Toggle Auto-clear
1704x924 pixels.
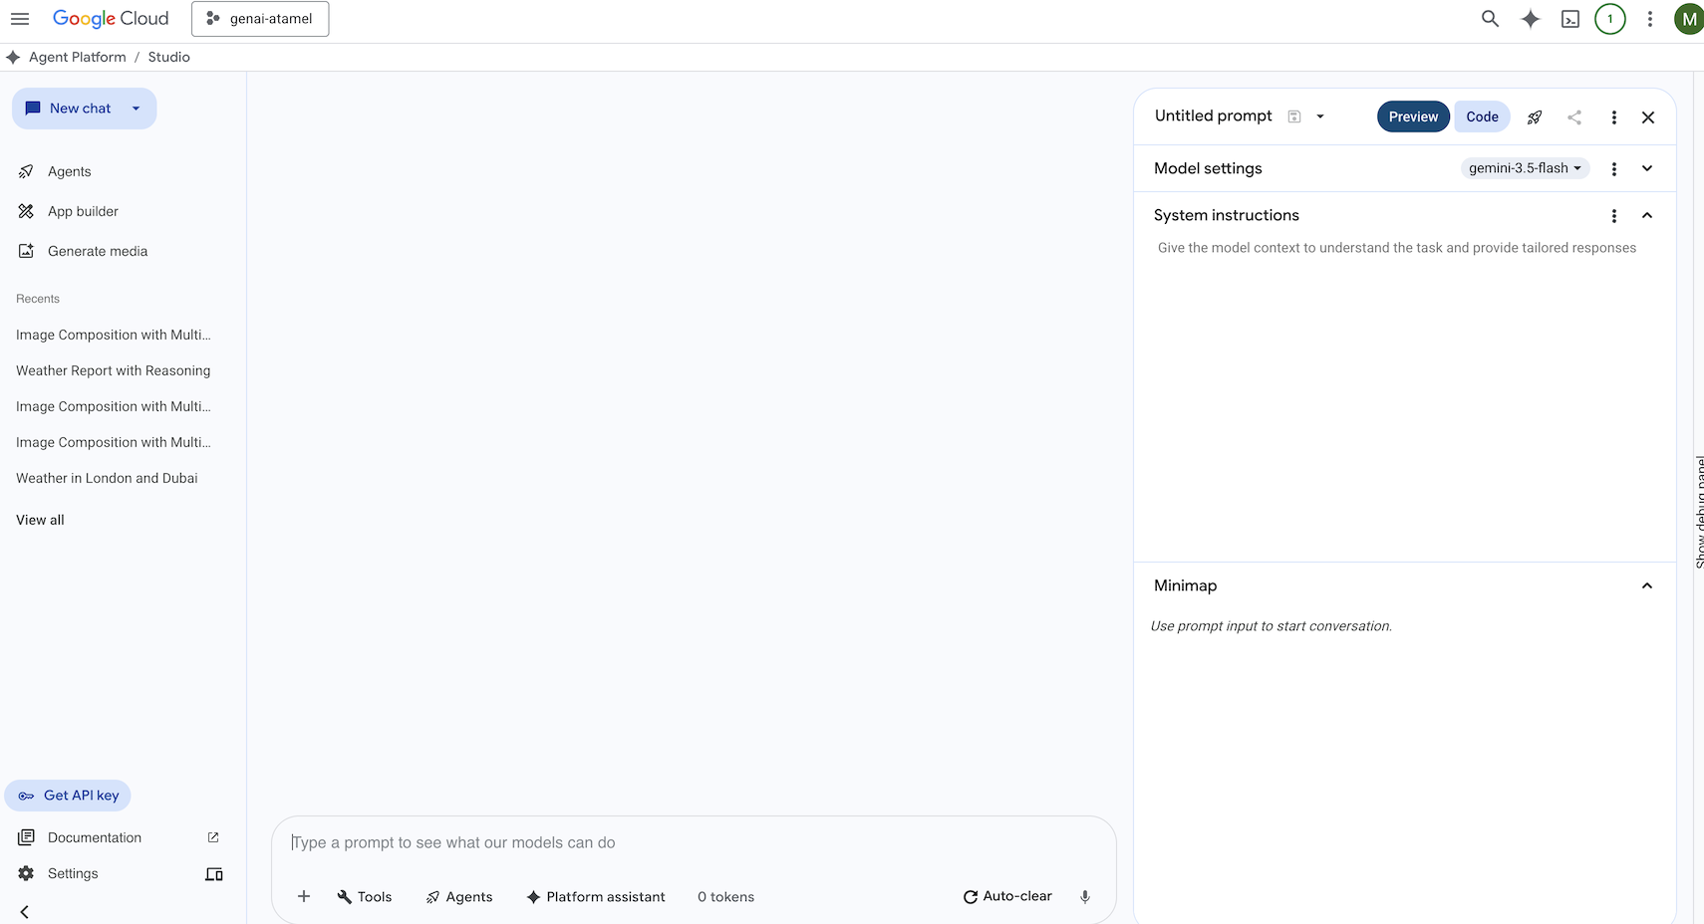pos(1007,896)
